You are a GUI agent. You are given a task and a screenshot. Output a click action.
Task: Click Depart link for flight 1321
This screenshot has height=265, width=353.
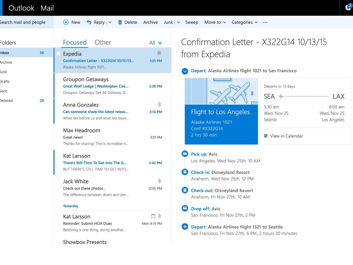[x=199, y=227]
